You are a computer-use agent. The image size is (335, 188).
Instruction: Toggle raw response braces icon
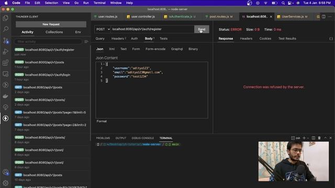[331, 39]
